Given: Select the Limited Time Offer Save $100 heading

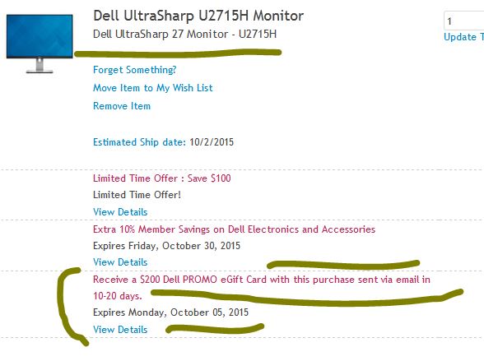Looking at the screenshot, I should click(161, 178).
